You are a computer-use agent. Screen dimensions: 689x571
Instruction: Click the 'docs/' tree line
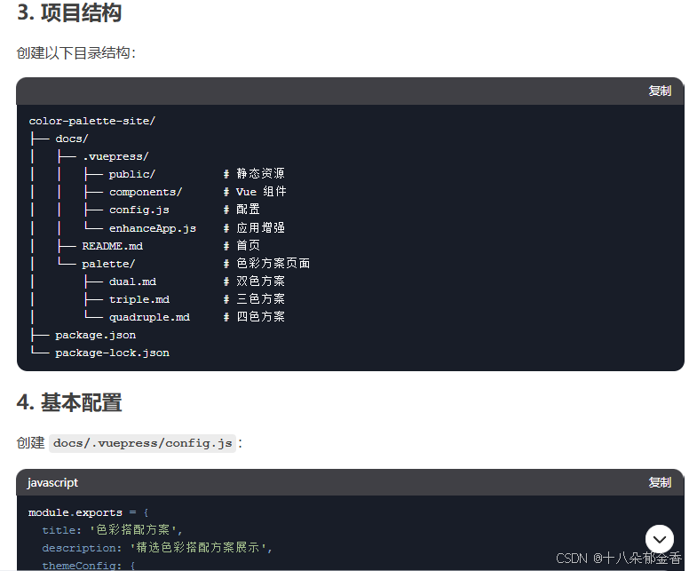coord(72,139)
